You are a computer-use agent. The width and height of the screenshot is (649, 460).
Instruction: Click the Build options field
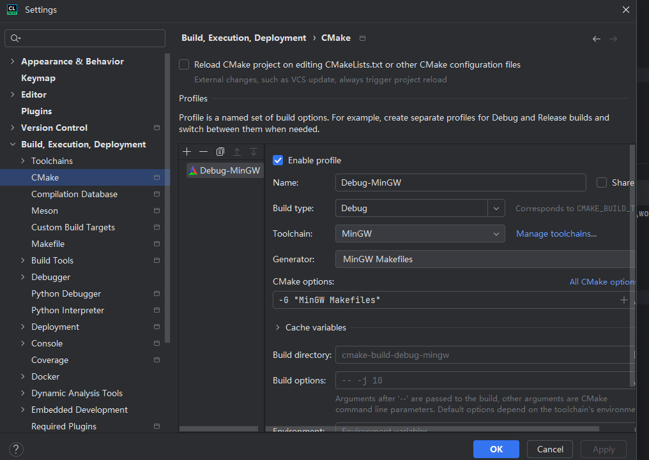[x=485, y=380]
